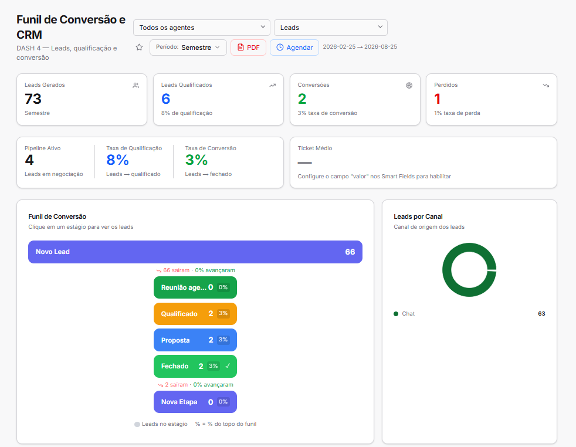Click the 'Leads em negociação' caption
Viewport: 576px width, 447px height.
[x=53, y=174]
